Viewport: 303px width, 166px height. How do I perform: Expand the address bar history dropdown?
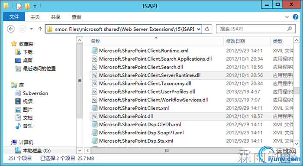199,29
